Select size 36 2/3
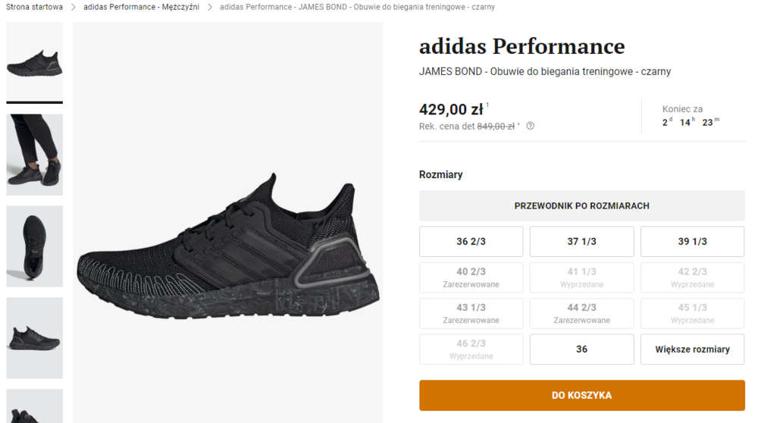 471,242
